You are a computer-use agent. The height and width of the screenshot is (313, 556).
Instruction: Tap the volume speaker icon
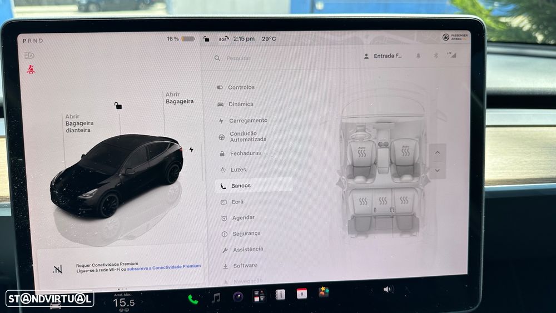(388, 290)
